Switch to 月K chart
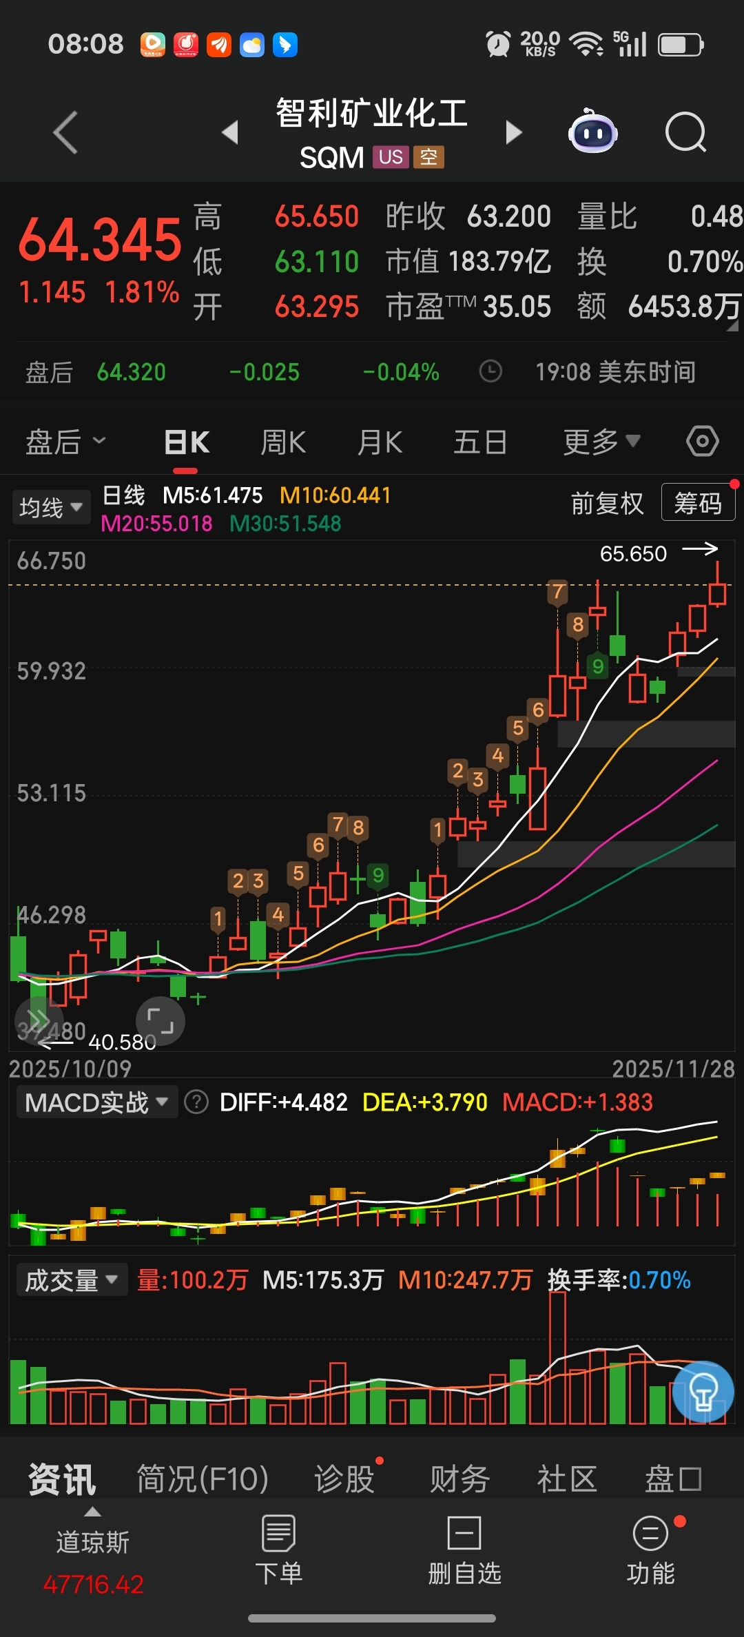This screenshot has width=744, height=1637. point(380,442)
